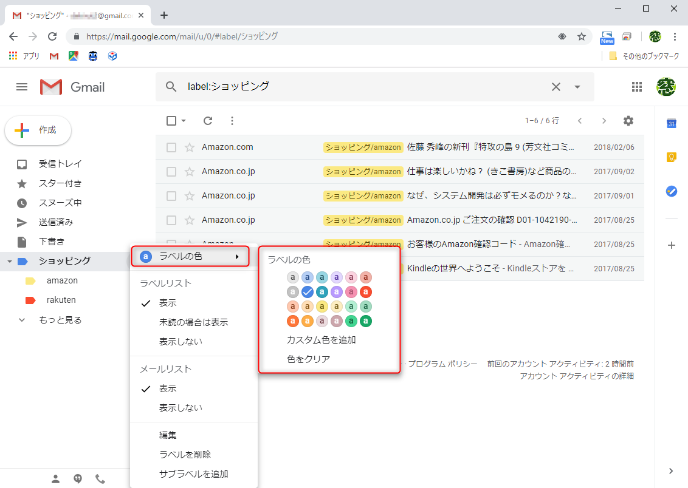The height and width of the screenshot is (488, 688).
Task: Open Google Calendar in the right side panel
Action: tap(671, 124)
